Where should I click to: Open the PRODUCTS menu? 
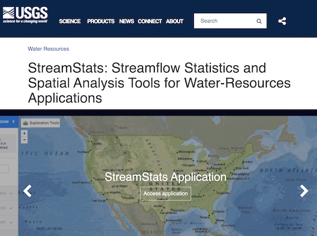click(101, 21)
